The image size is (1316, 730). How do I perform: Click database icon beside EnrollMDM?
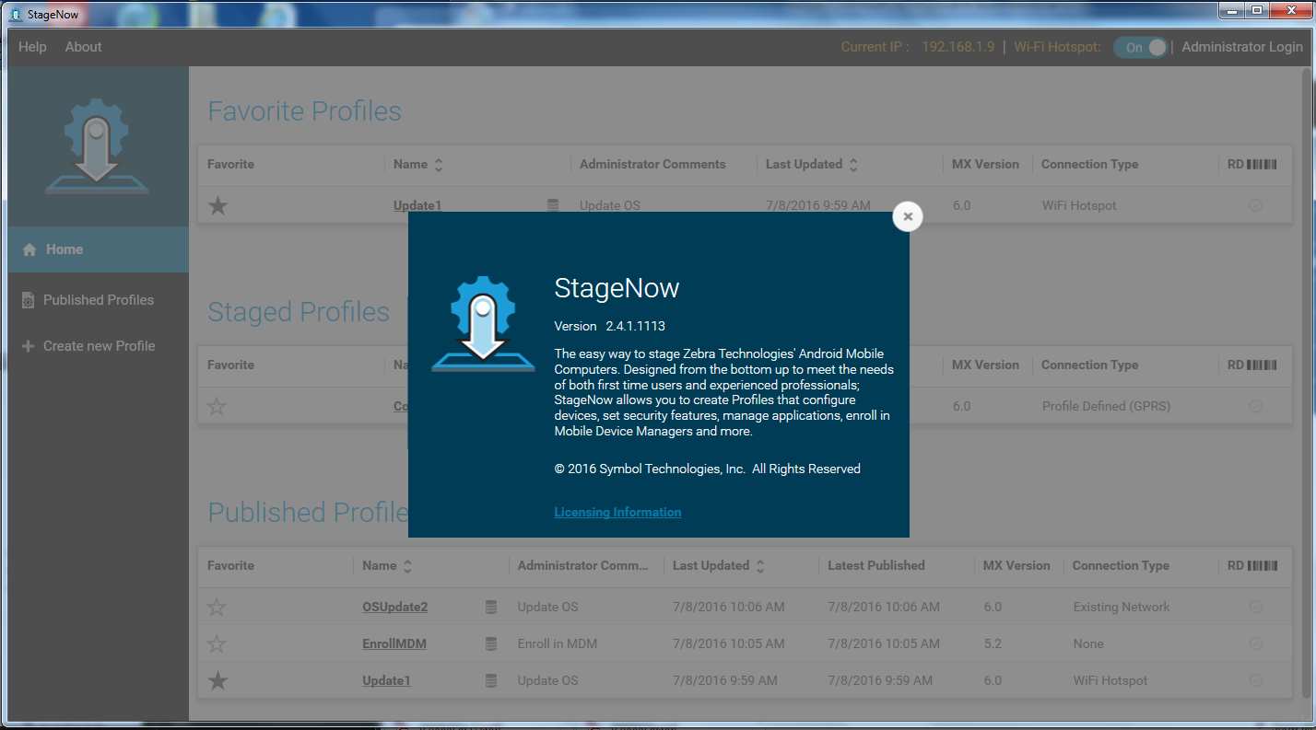click(491, 643)
